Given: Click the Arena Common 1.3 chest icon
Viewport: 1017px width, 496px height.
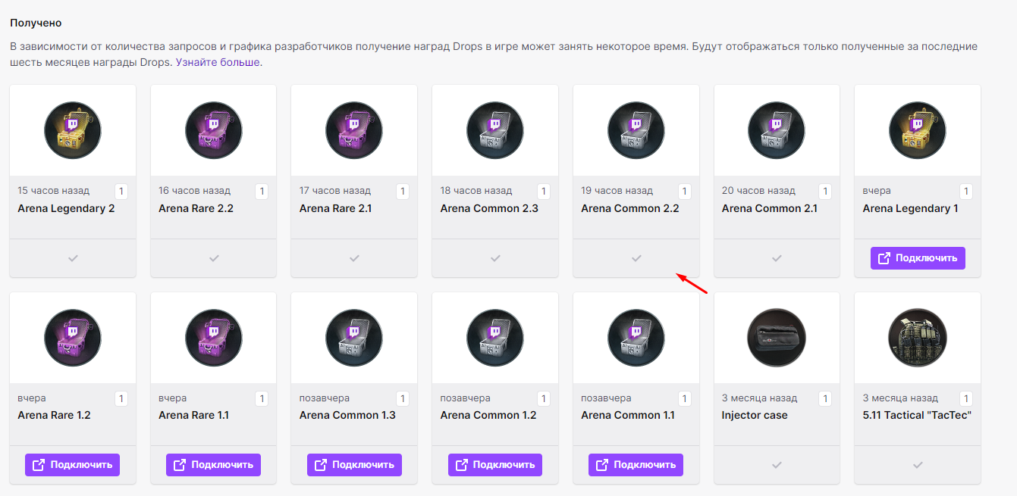Looking at the screenshot, I should (x=353, y=337).
